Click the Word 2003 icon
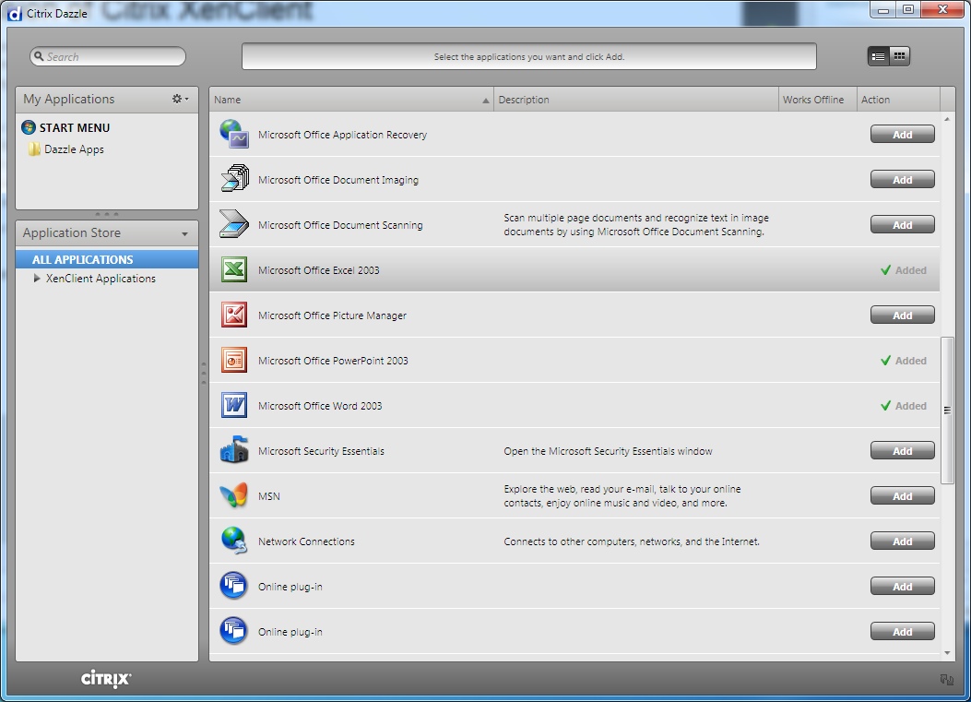This screenshot has height=702, width=971. [234, 405]
